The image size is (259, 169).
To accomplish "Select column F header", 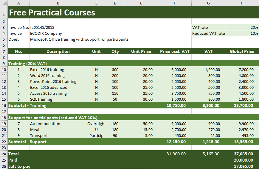I will [175, 3].
